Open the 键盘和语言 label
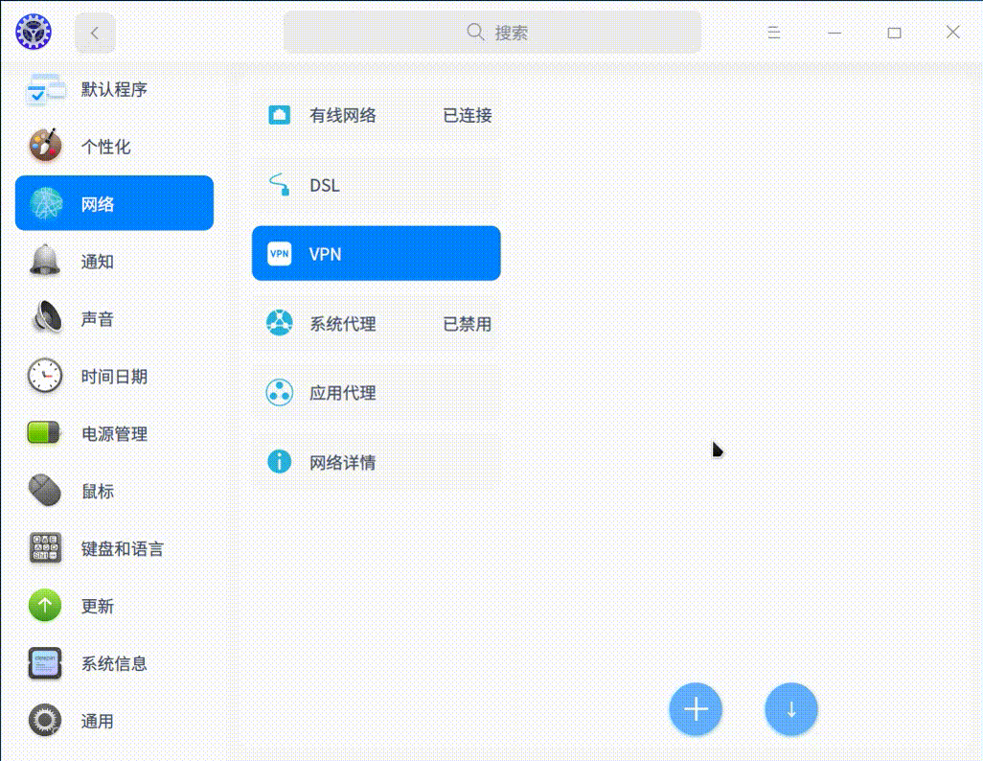Image resolution: width=983 pixels, height=761 pixels. [x=123, y=548]
